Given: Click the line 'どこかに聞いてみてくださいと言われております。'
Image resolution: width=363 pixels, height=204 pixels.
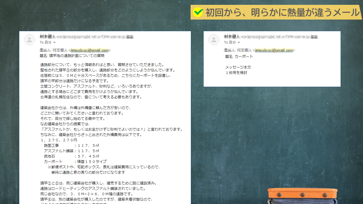Looking at the screenshot, I should click(x=82, y=113).
